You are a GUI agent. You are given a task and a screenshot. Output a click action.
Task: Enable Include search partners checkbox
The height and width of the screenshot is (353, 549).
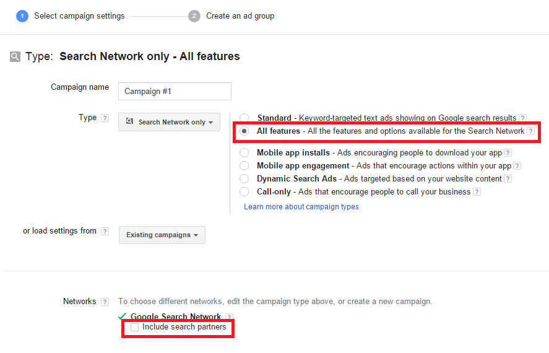(x=134, y=328)
